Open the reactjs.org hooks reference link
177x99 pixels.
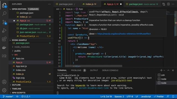(124, 34)
